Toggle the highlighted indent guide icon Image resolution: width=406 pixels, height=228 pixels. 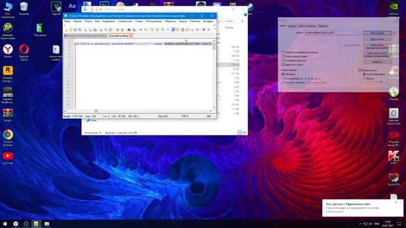(x=173, y=30)
